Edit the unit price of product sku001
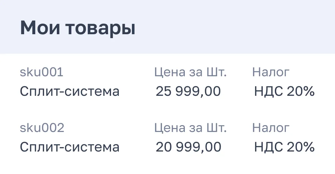The height and width of the screenshot is (174, 335). pyautogui.click(x=188, y=92)
